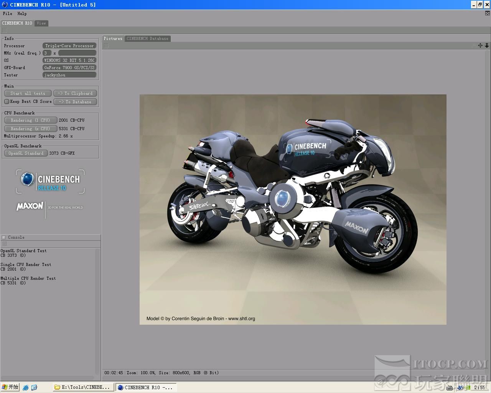The width and height of the screenshot is (491, 393).
Task: Click the rendered motorcycle picture
Action: [x=293, y=210]
